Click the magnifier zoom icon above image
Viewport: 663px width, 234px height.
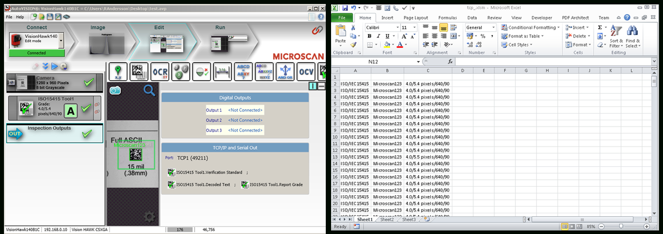(x=149, y=90)
